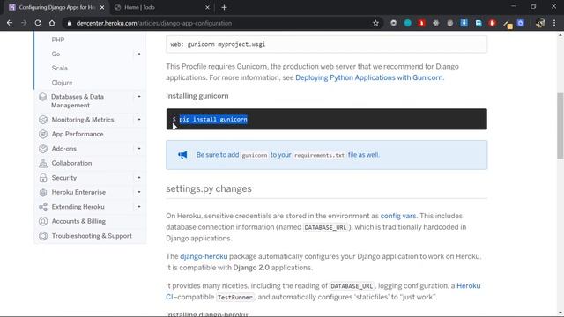
Task: Open Troubleshooting & Support sidebar link
Action: point(92,236)
